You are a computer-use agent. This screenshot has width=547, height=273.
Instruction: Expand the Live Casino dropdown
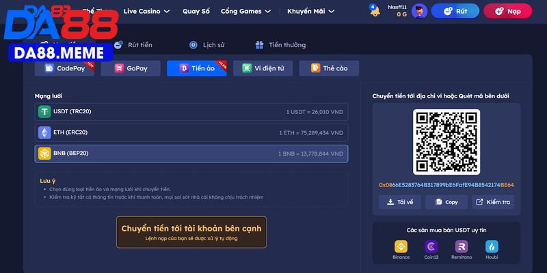[x=146, y=11]
